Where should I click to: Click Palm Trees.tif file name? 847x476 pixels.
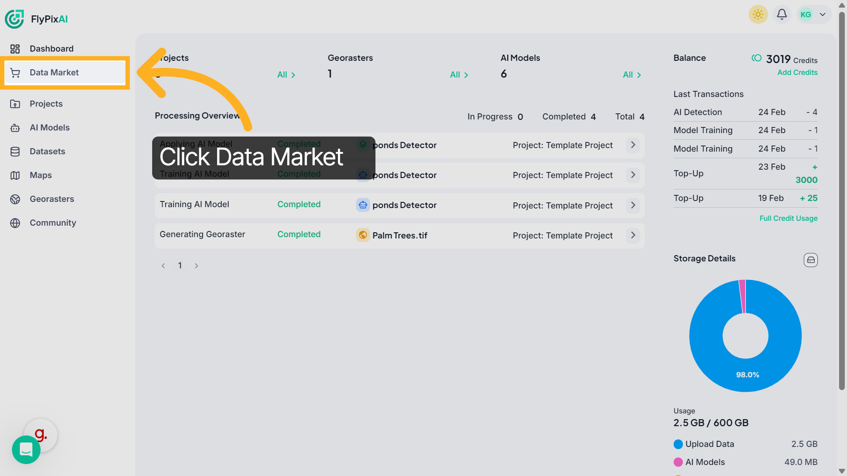click(x=400, y=236)
